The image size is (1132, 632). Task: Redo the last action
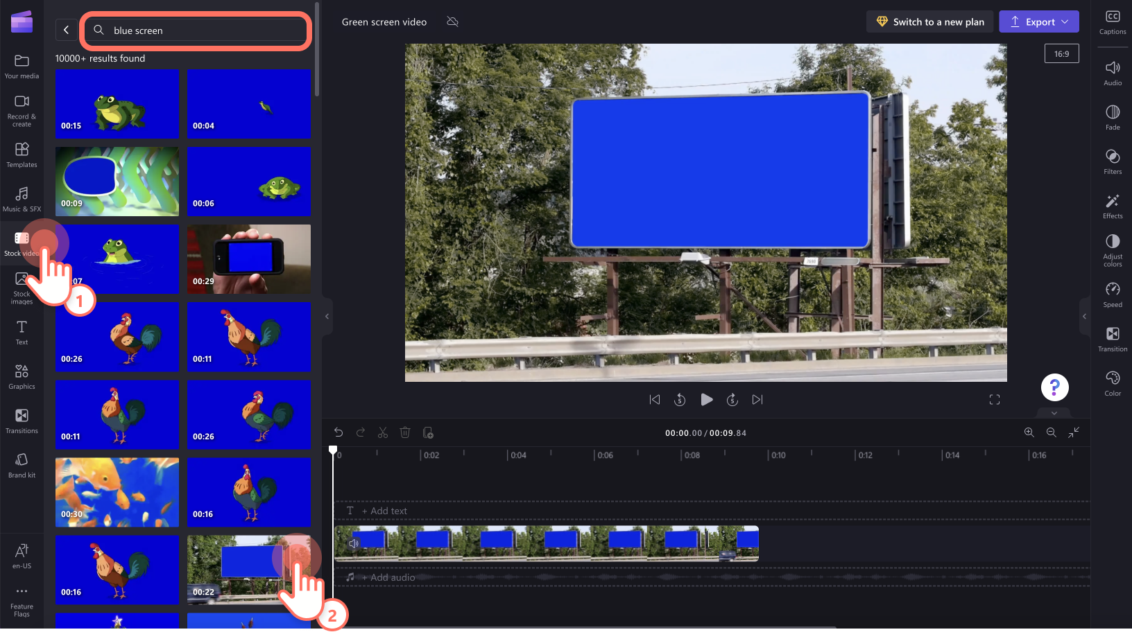(361, 433)
